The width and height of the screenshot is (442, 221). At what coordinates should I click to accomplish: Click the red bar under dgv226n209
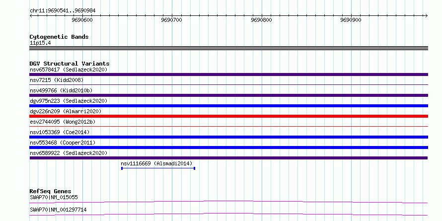coord(228,116)
